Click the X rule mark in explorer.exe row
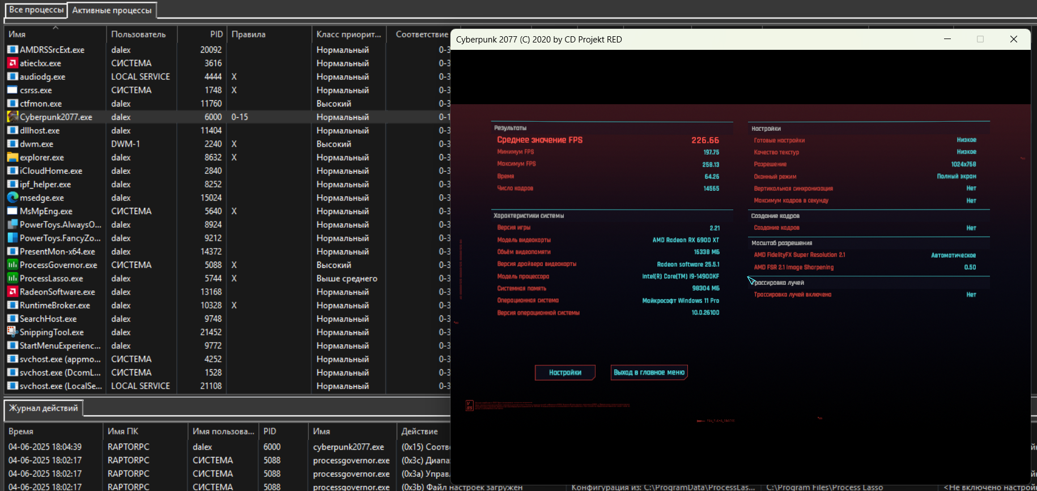The height and width of the screenshot is (491, 1037). coord(234,157)
